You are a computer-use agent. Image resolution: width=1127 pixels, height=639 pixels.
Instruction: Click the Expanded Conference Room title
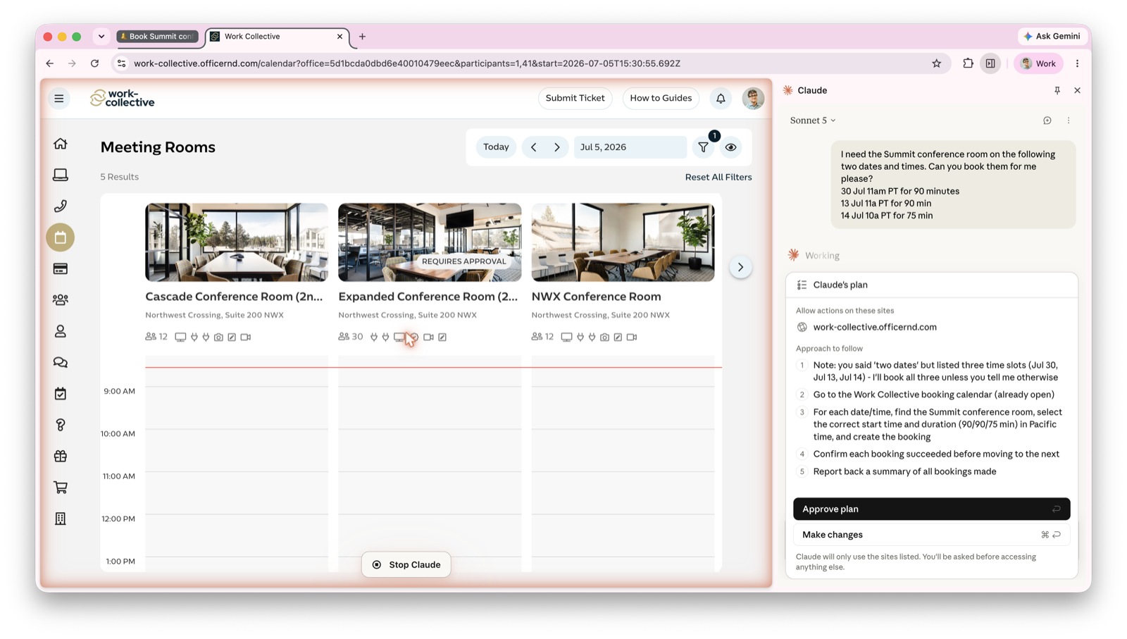(428, 297)
